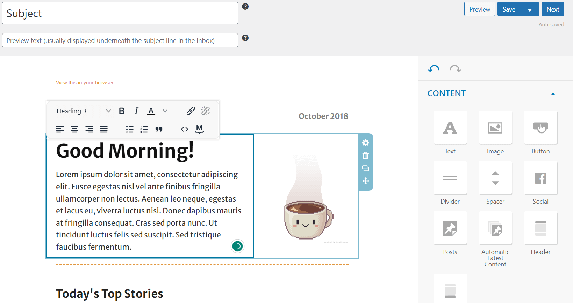Click the undo arrow
Viewport: 573px width, 303px height.
(x=434, y=69)
